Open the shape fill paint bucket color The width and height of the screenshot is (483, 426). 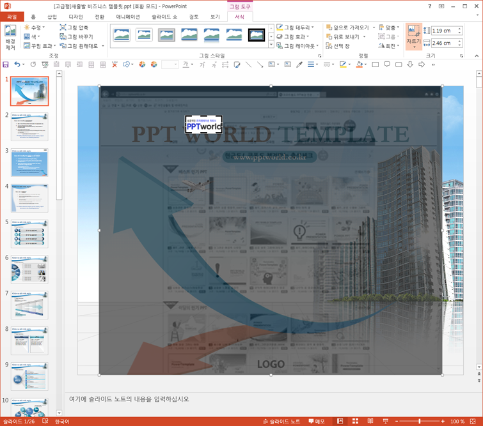359,65
